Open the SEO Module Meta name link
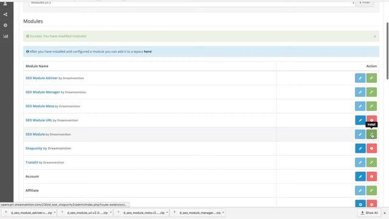 pos(40,106)
